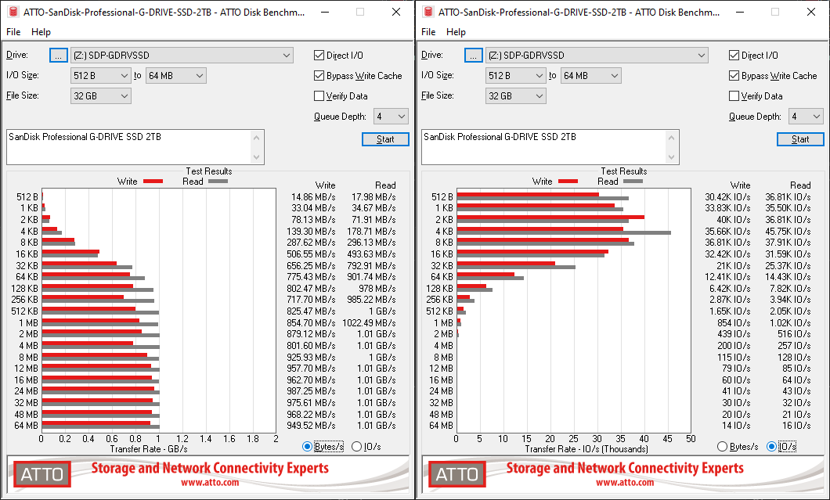Select Bytes/s radio button in the GB/s chart window
This screenshot has height=500, width=830.
[x=307, y=447]
